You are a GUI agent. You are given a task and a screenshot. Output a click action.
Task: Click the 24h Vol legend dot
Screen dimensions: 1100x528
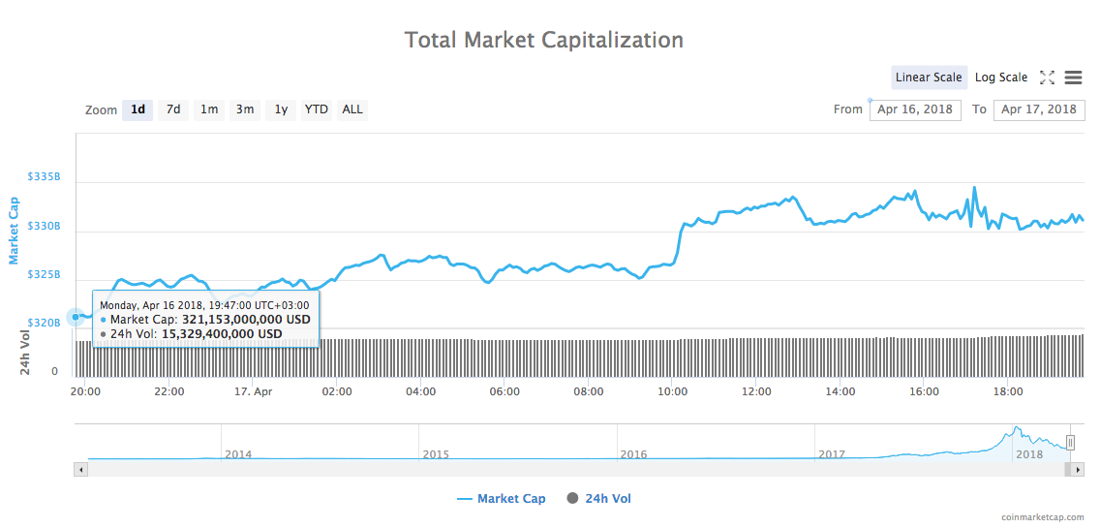[572, 499]
